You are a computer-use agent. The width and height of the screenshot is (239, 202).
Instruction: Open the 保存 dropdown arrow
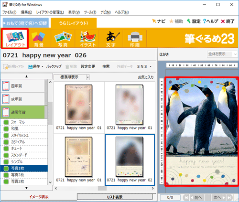point(43,66)
